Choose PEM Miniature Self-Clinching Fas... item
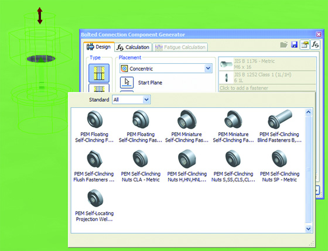 187,126
